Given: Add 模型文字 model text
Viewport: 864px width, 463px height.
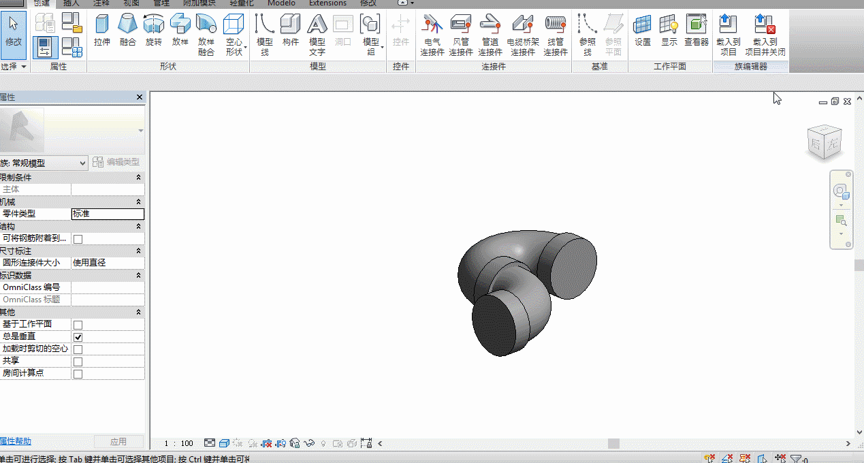Looking at the screenshot, I should [x=317, y=35].
